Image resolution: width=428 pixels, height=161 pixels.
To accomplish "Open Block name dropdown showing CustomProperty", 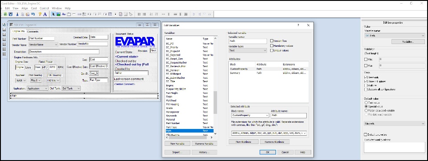I will 250,115.
